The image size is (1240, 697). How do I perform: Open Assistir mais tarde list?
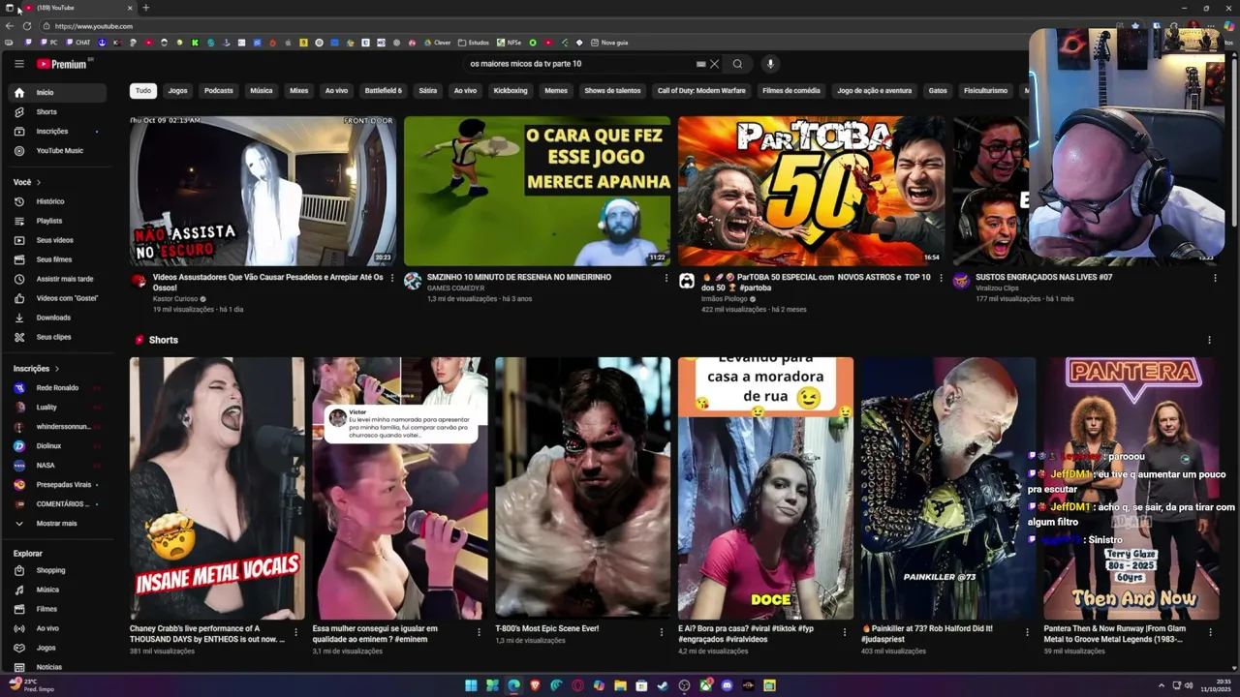pyautogui.click(x=58, y=279)
